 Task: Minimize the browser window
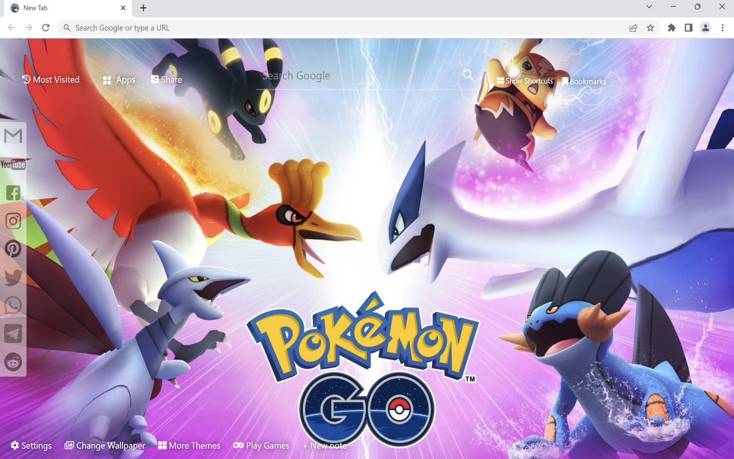673,7
